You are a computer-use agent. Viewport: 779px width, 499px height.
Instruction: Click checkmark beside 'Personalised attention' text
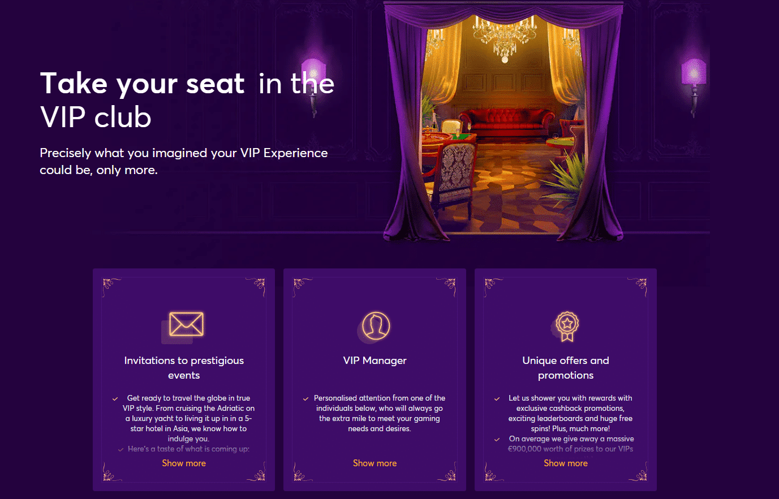click(306, 399)
